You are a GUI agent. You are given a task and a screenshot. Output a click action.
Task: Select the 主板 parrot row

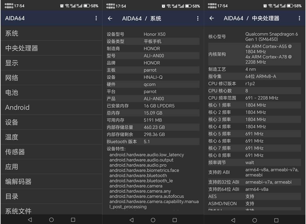click(153, 70)
